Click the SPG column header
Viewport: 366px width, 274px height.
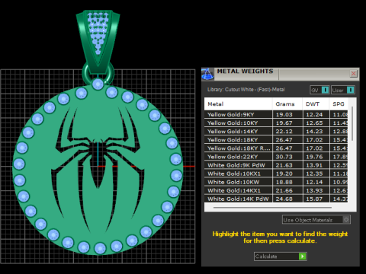[339, 104]
